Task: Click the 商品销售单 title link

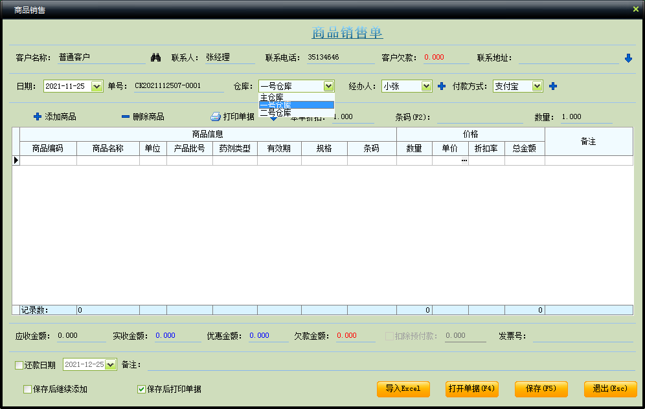Action: pyautogui.click(x=347, y=32)
